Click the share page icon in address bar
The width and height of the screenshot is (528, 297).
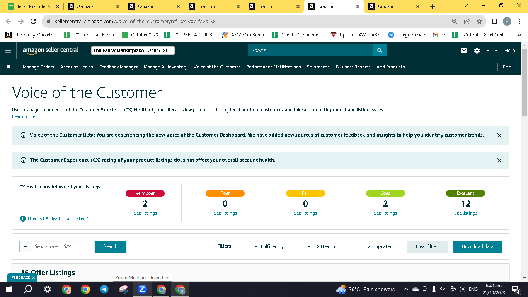467,22
